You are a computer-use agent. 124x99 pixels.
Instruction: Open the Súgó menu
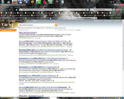click(x=36, y=7)
